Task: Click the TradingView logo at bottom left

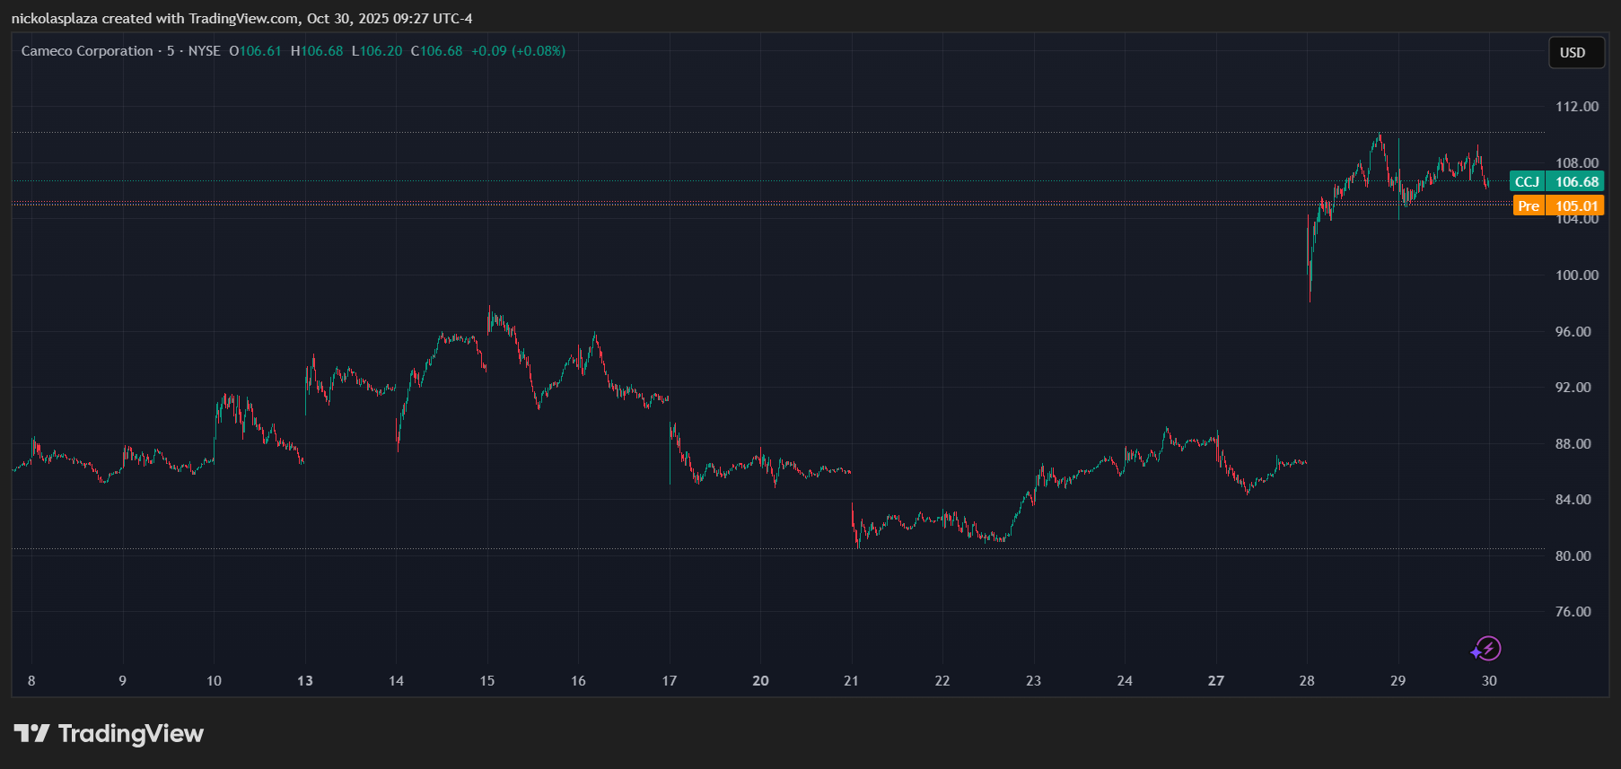Action: [109, 734]
